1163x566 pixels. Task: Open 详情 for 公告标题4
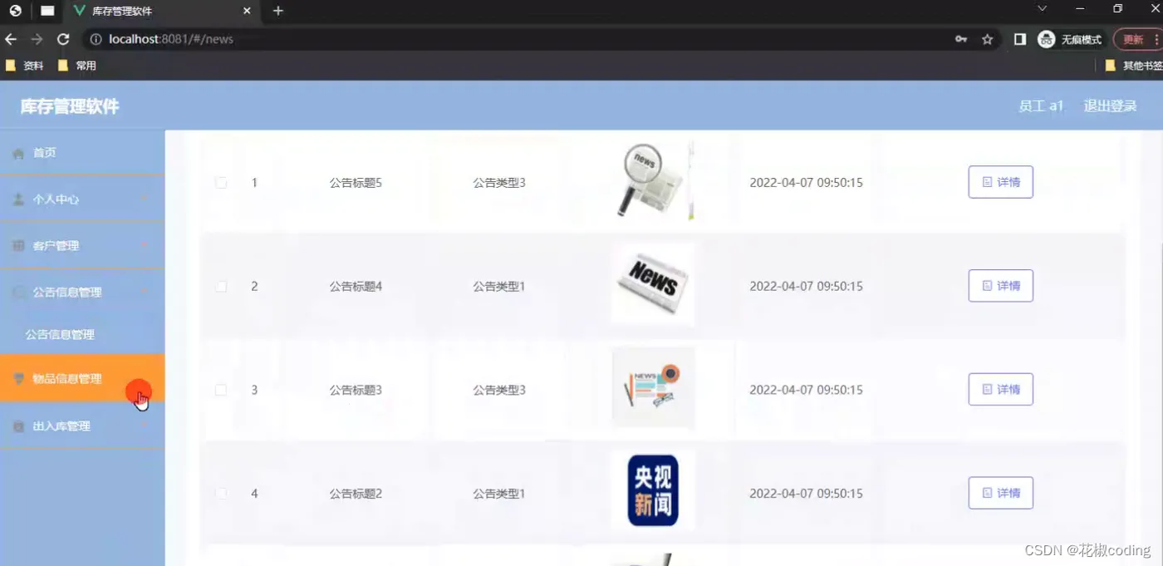click(x=1000, y=286)
